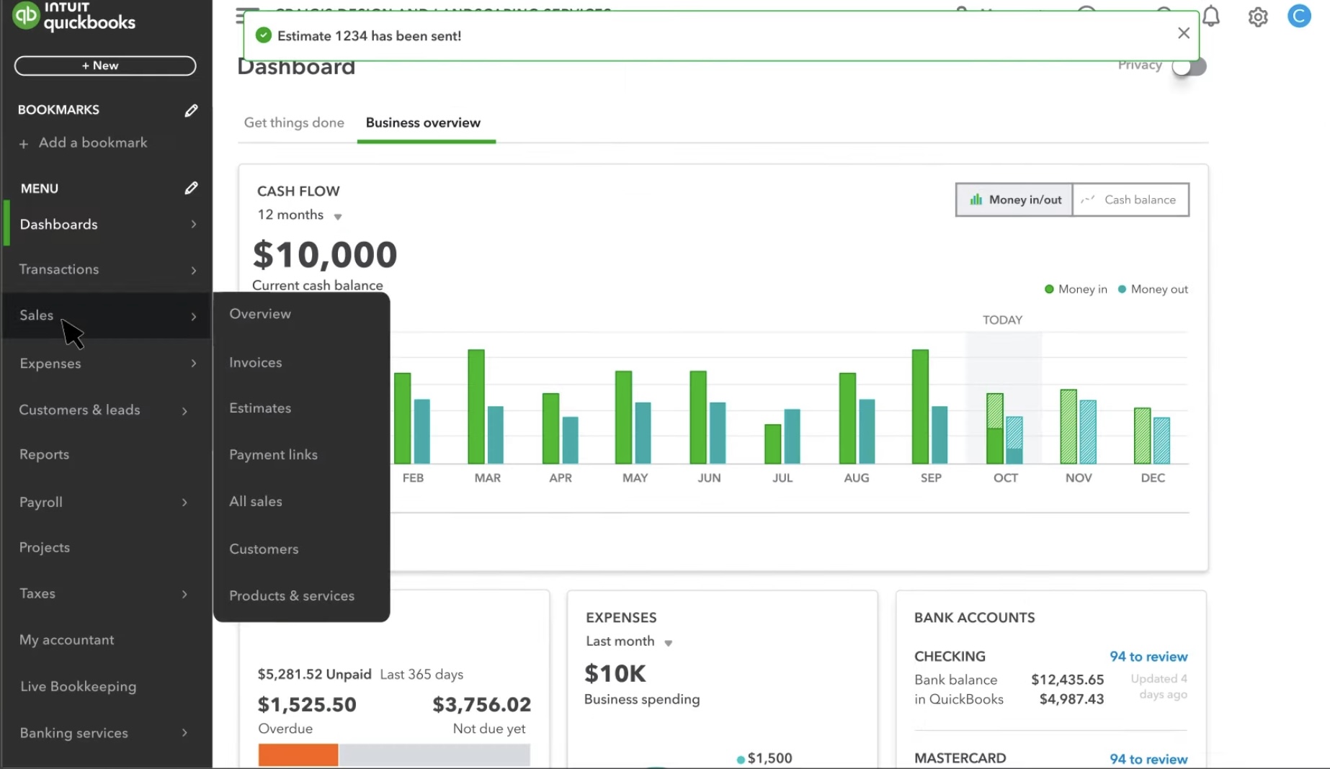
Task: Switch to the Get things done tab
Action: [294, 123]
